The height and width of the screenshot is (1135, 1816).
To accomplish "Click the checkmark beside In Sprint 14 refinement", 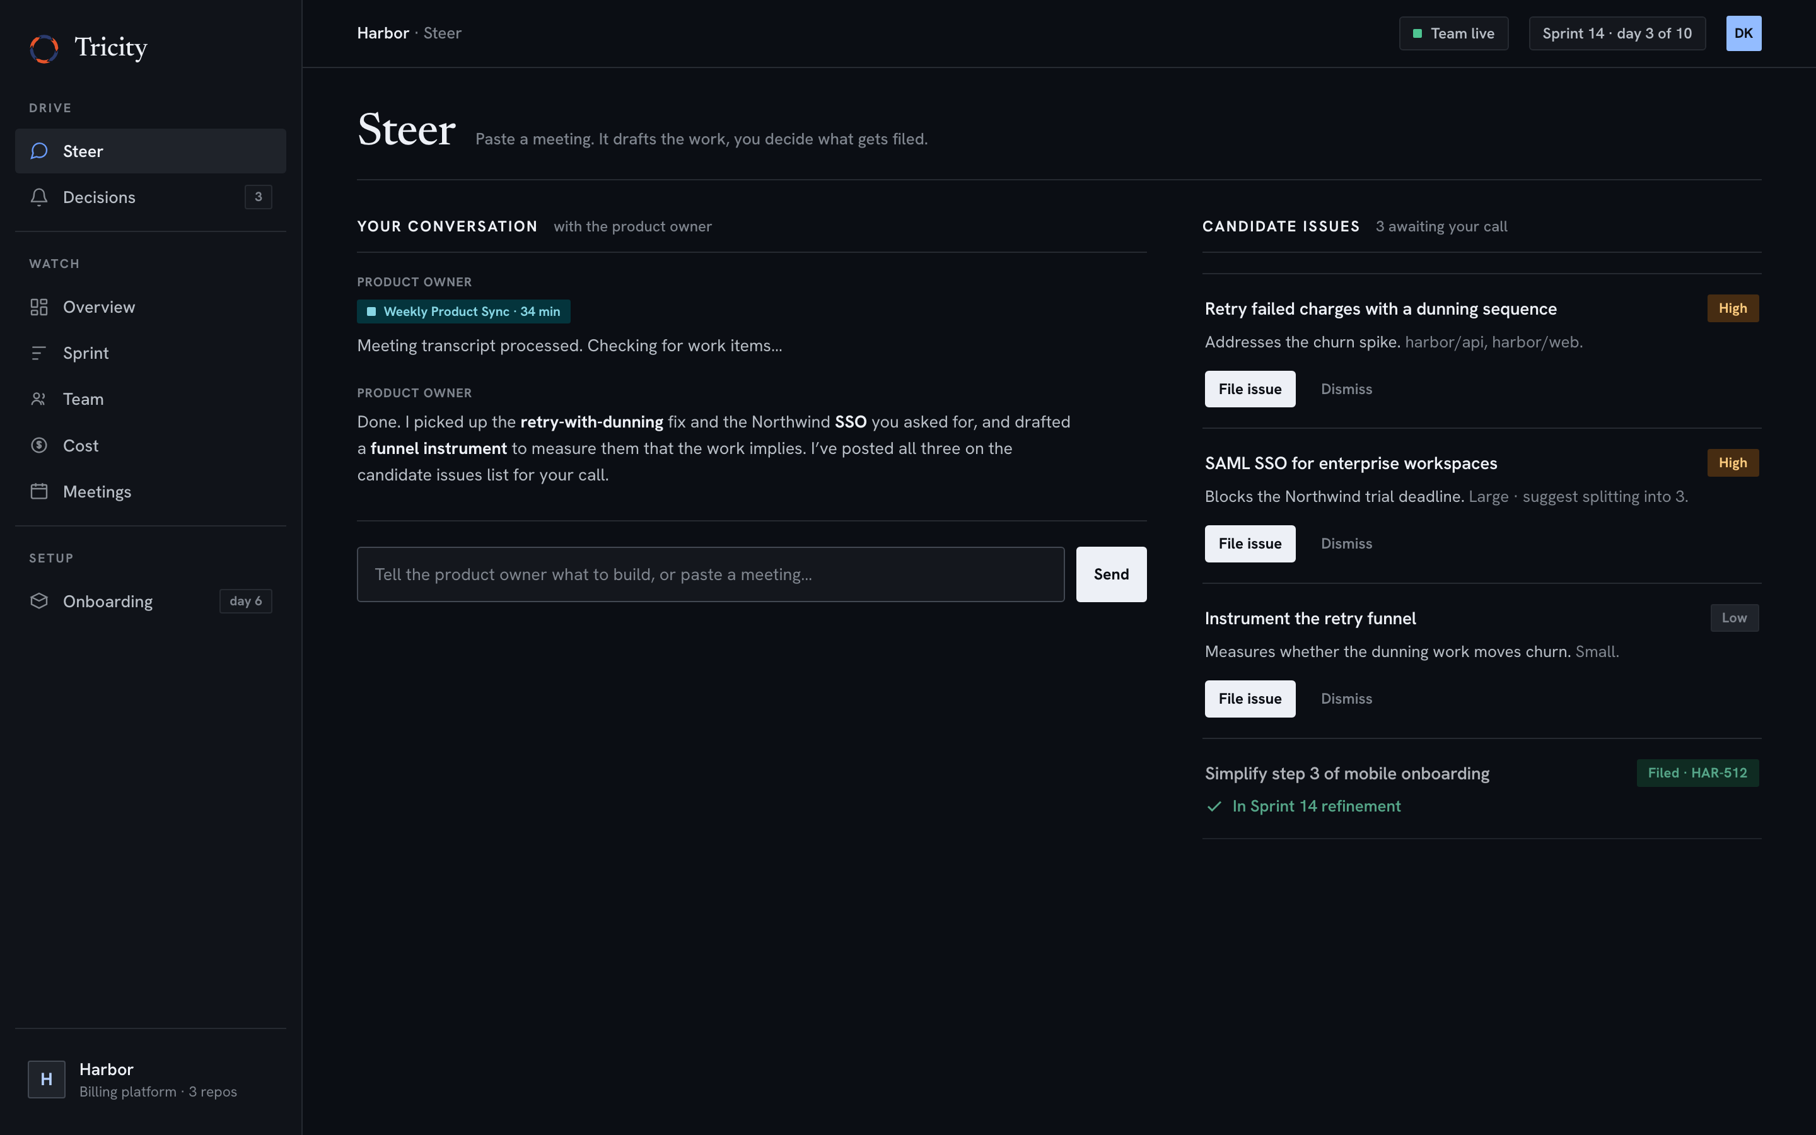I will (x=1214, y=806).
